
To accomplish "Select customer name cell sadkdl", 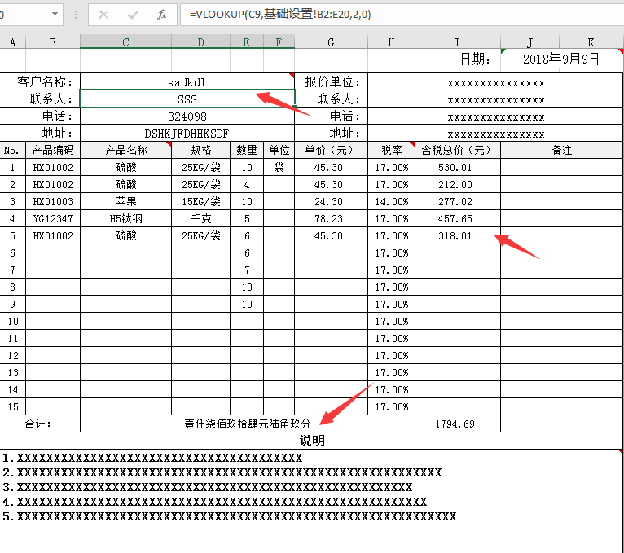I will (x=187, y=82).
